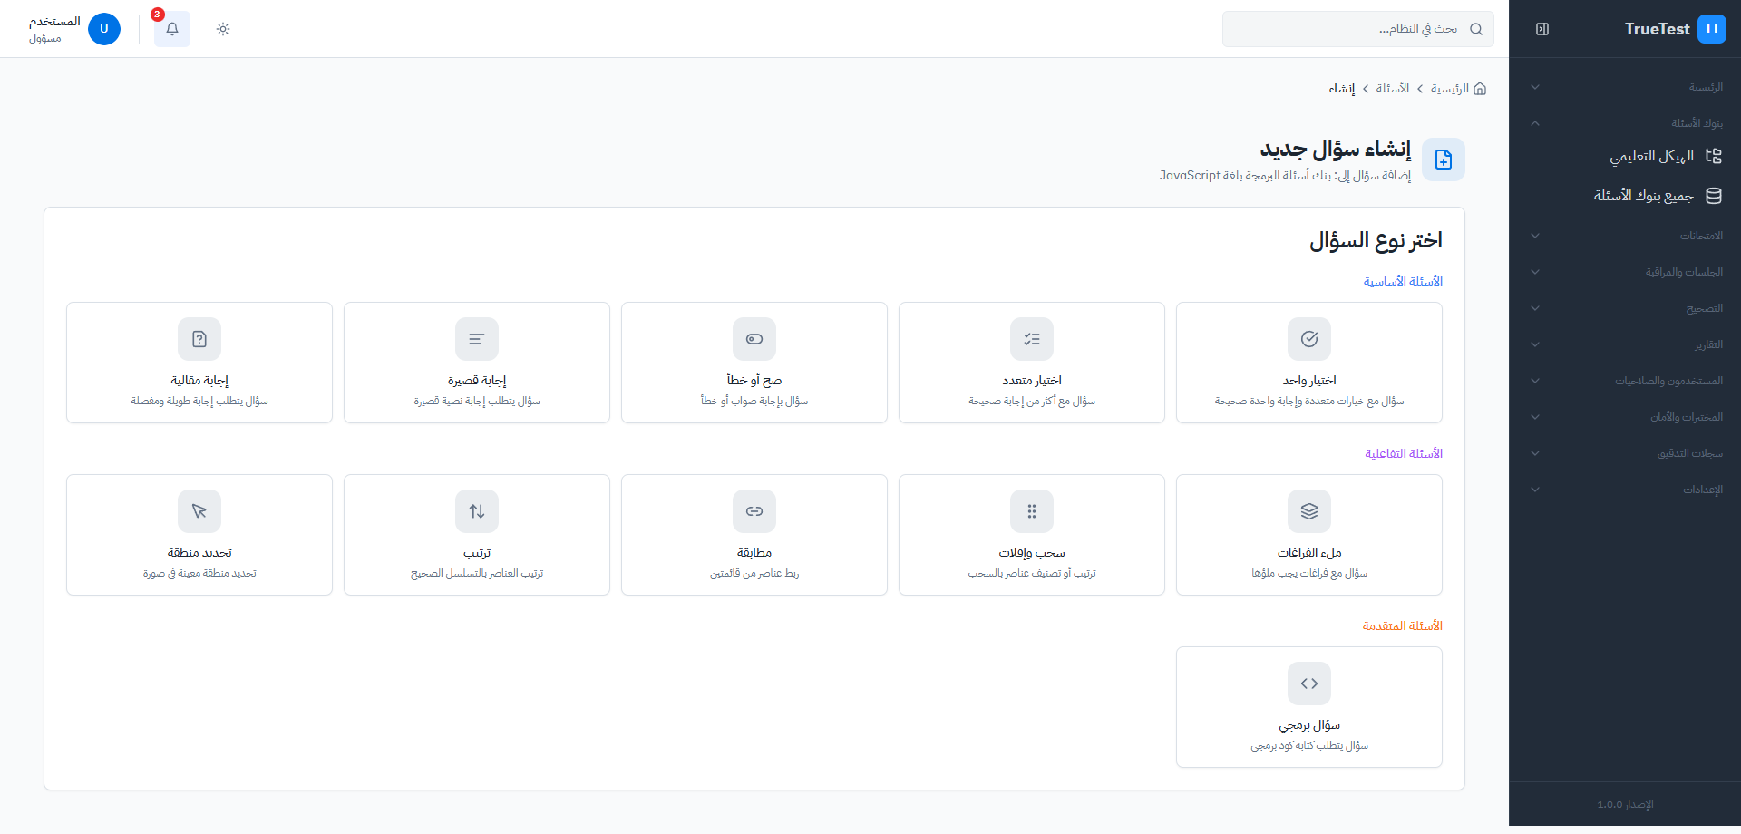Open الهيكل التعليمي in the sidebar

click(x=1652, y=156)
